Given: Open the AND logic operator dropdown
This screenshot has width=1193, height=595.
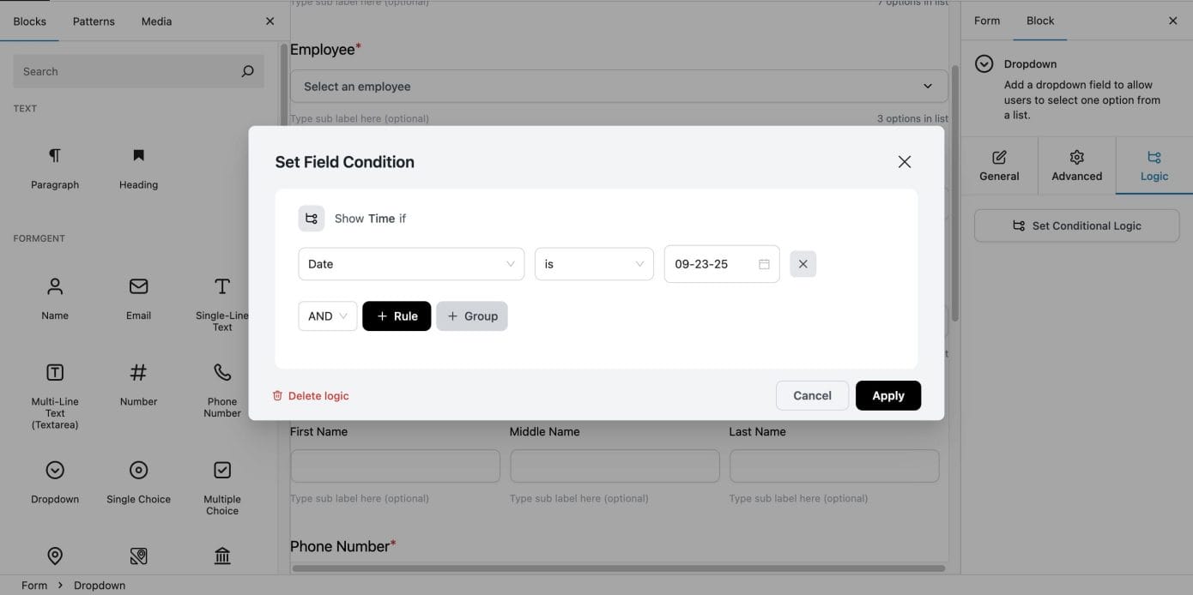Looking at the screenshot, I should coord(327,316).
